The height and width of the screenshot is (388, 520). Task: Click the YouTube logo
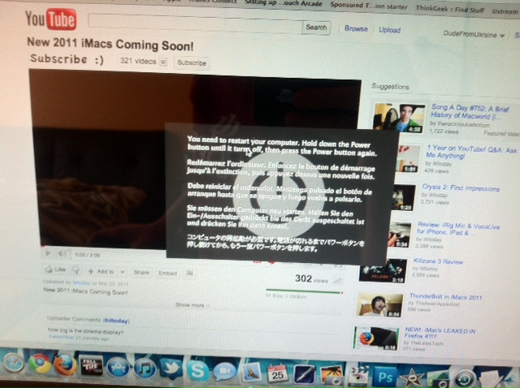[51, 19]
